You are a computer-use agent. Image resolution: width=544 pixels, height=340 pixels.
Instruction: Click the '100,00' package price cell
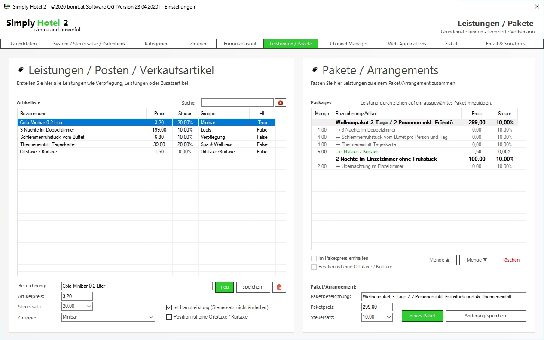(x=477, y=159)
